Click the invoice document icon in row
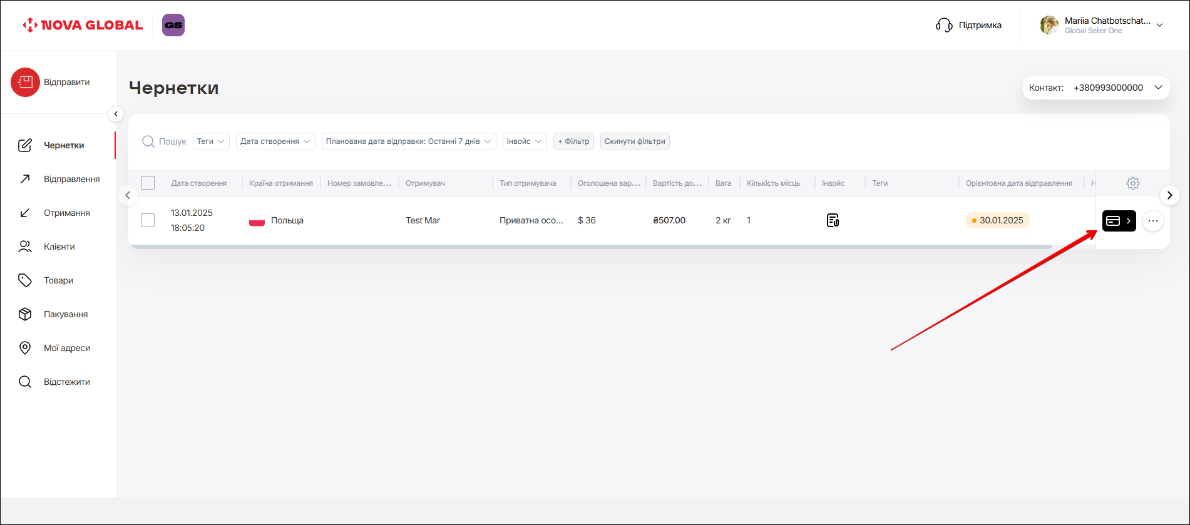Image resolution: width=1190 pixels, height=525 pixels. 833,220
